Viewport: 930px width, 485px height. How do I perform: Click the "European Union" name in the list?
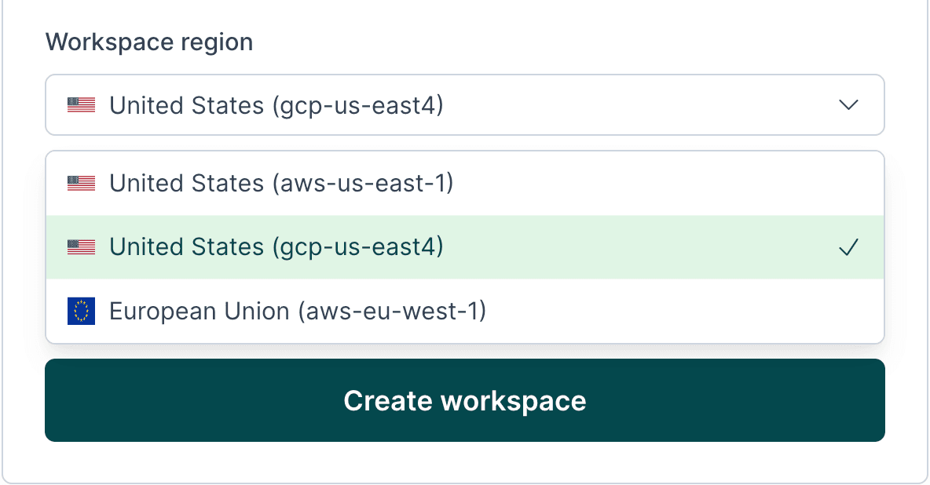point(200,312)
